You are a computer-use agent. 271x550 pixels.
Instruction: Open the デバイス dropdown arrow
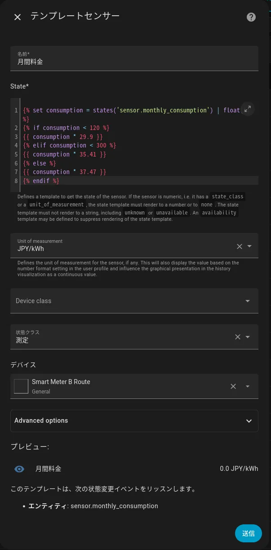[x=247, y=386]
